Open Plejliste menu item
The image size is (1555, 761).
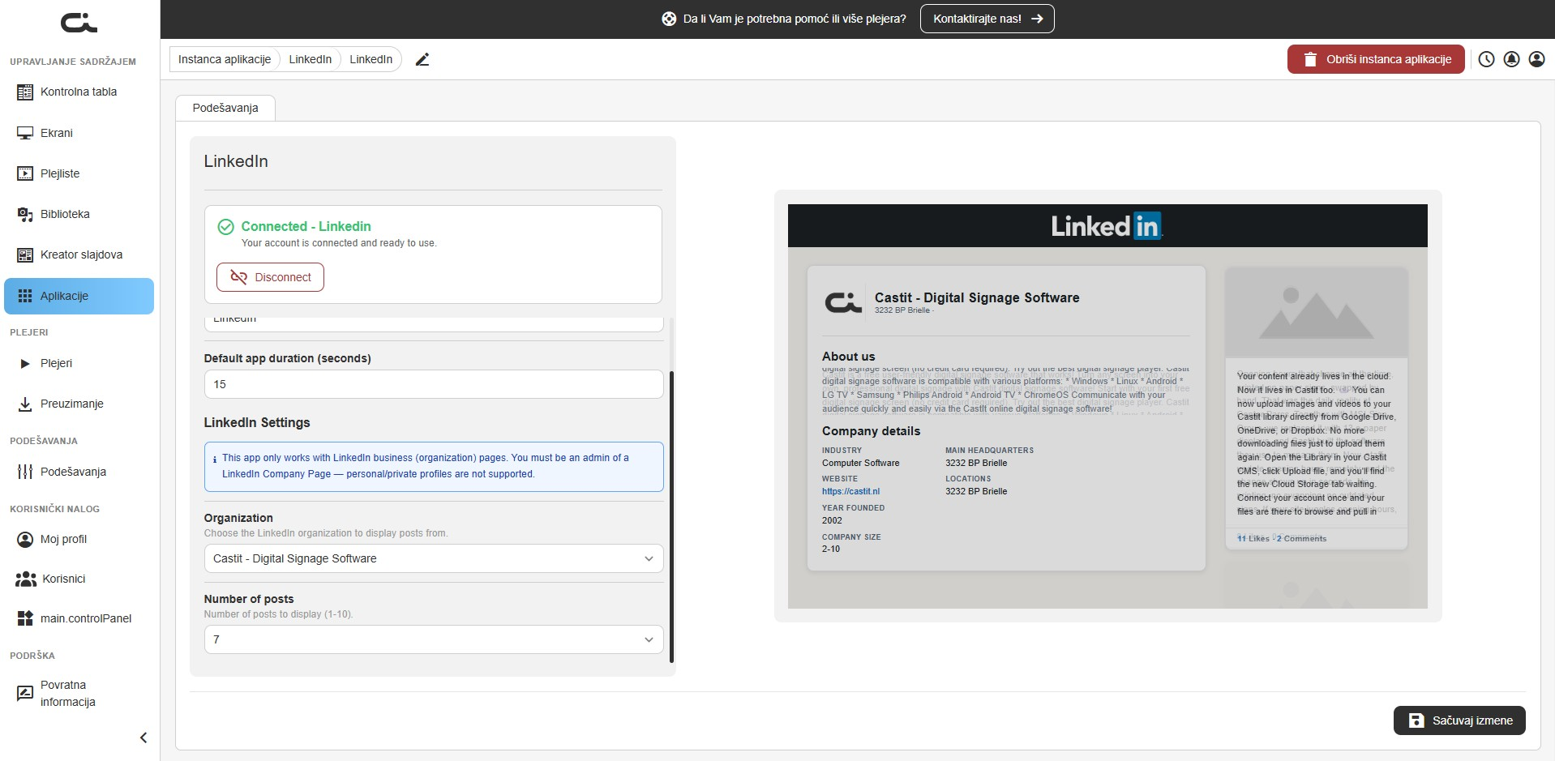pyautogui.click(x=79, y=173)
